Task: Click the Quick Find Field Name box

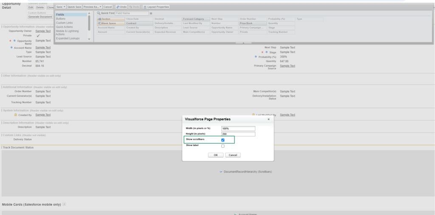Action: coord(132,13)
